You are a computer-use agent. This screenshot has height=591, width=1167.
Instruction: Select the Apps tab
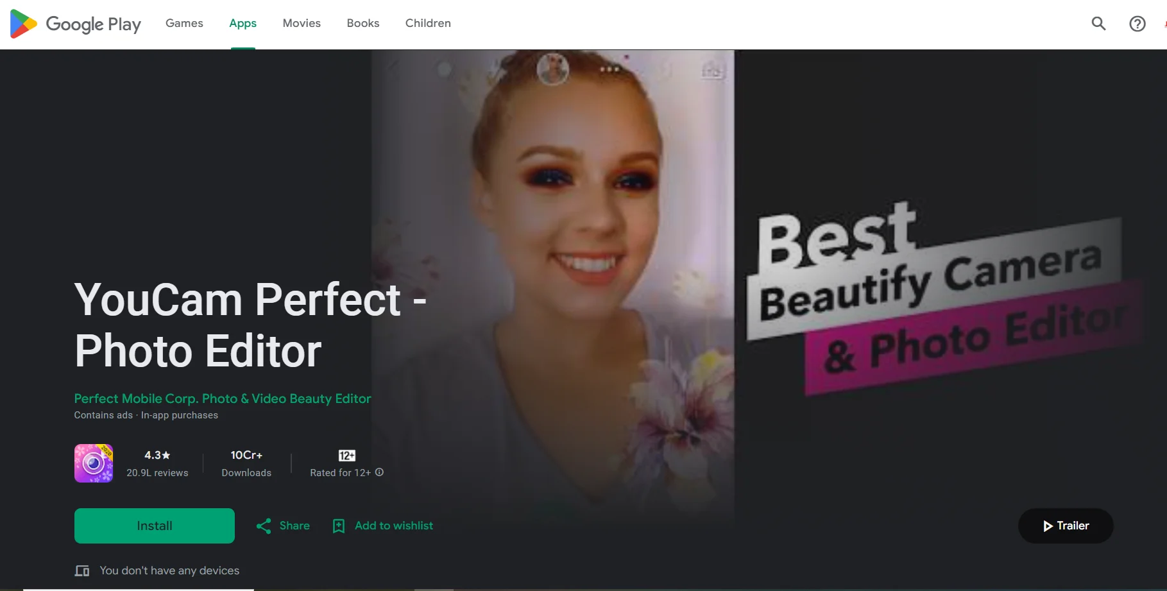tap(243, 23)
